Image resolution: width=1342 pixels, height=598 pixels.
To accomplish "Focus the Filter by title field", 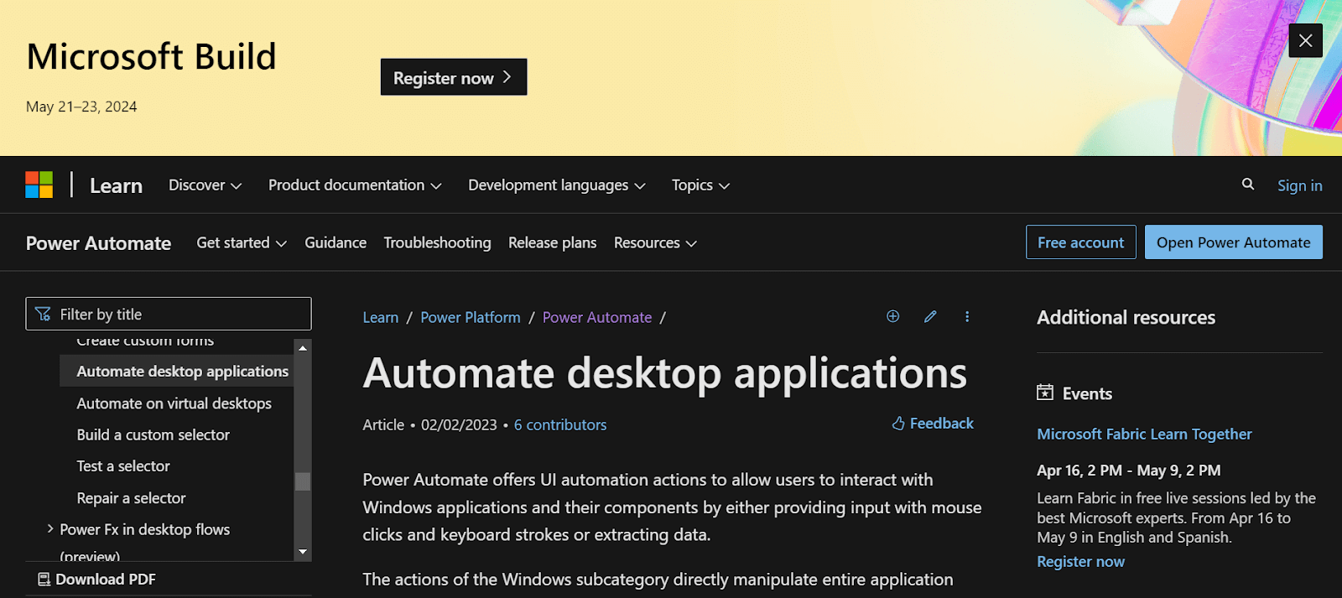I will [x=169, y=314].
